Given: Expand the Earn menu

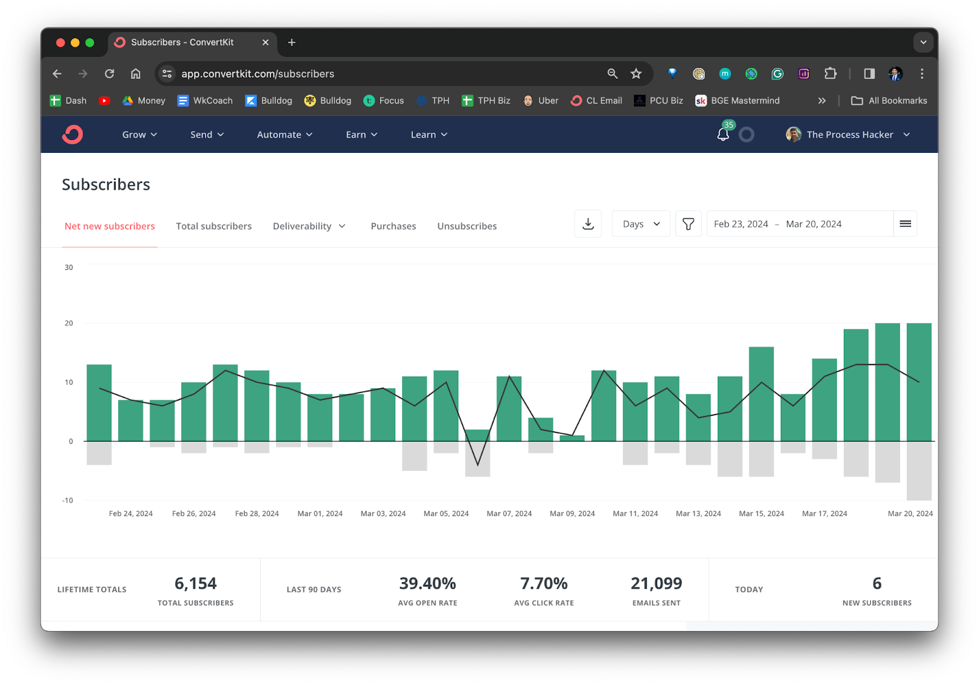Looking at the screenshot, I should point(362,135).
